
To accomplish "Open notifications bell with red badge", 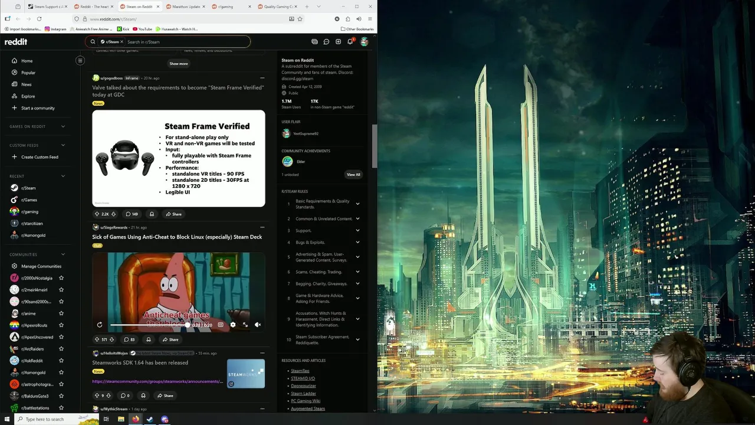I will [350, 42].
